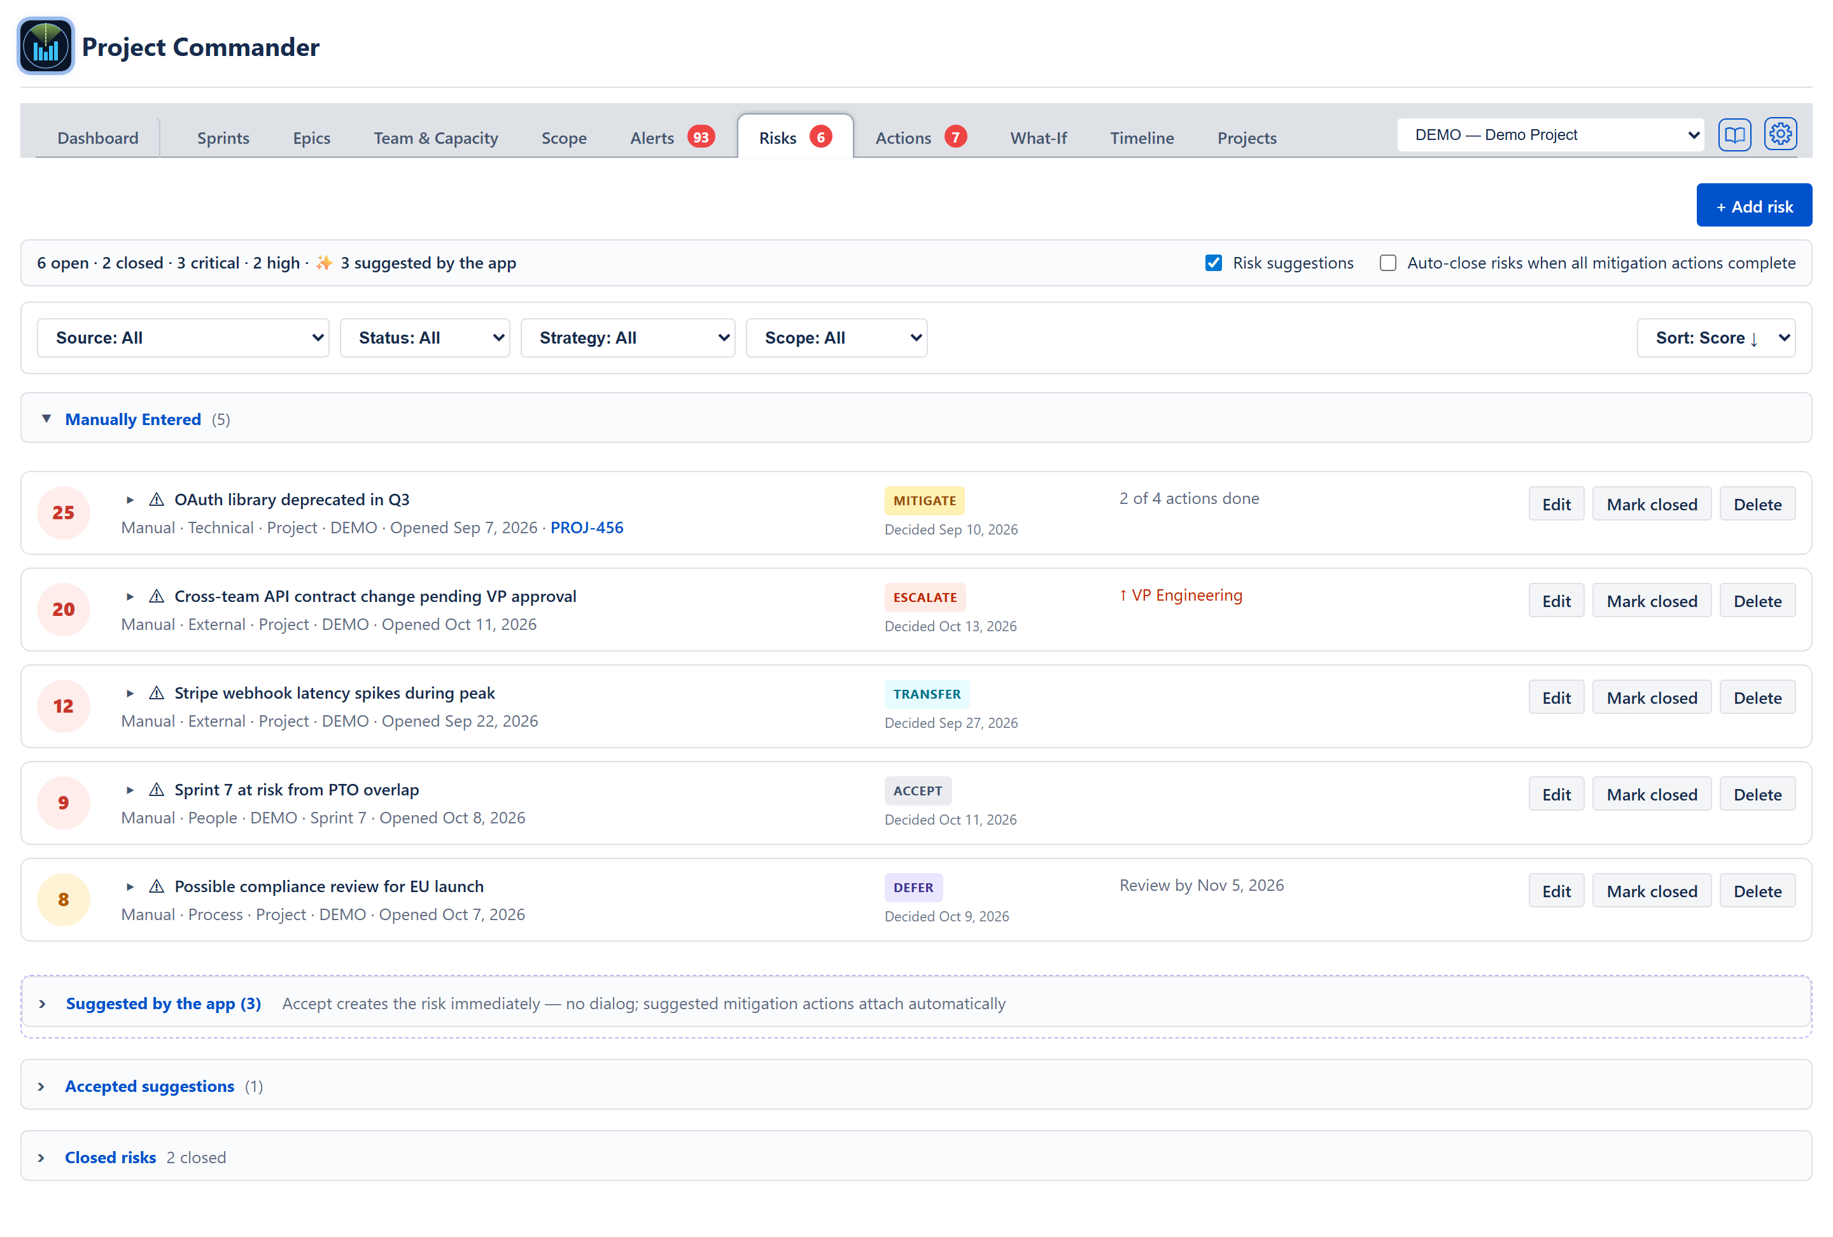Click warning icon on Sprint 7 risk
Screen dimensions: 1833x1237
(x=156, y=790)
